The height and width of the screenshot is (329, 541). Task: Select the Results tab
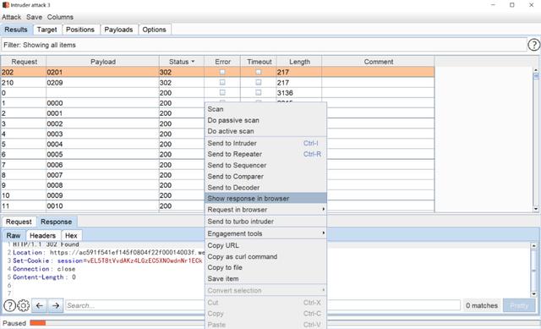point(16,30)
